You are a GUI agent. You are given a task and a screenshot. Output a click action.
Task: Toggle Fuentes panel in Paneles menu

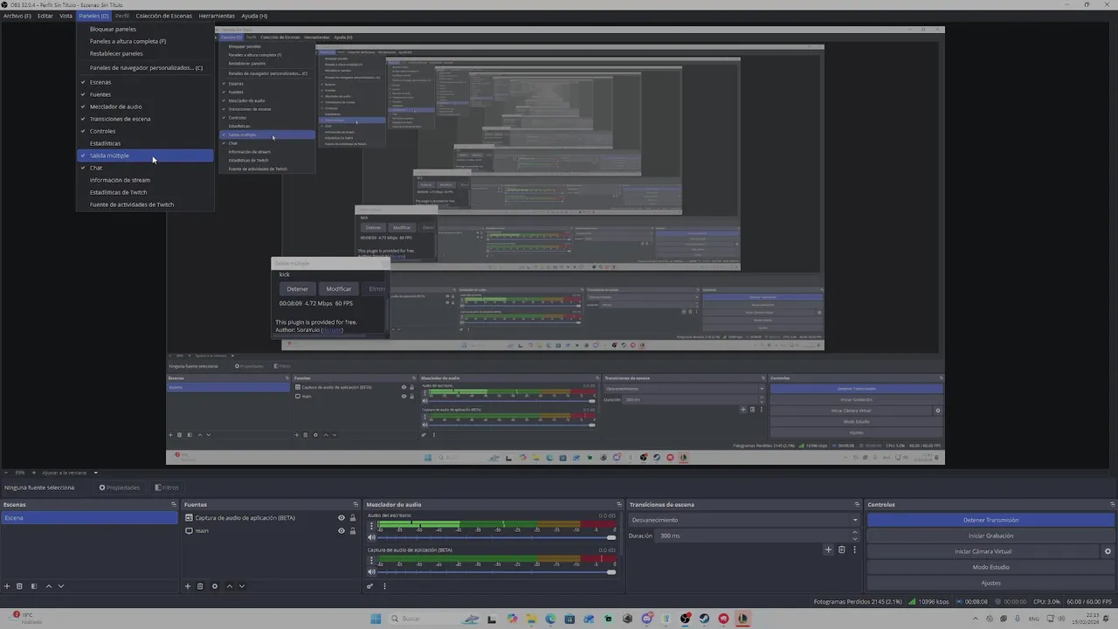pos(145,94)
